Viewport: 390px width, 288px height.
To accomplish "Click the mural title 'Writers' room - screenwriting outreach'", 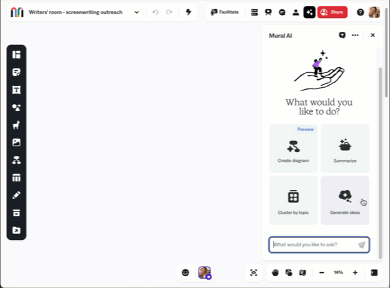I will pyautogui.click(x=75, y=12).
